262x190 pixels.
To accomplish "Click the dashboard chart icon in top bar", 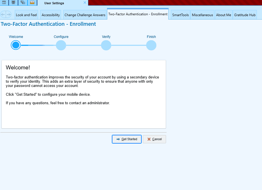I will pyautogui.click(x=4, y=3).
